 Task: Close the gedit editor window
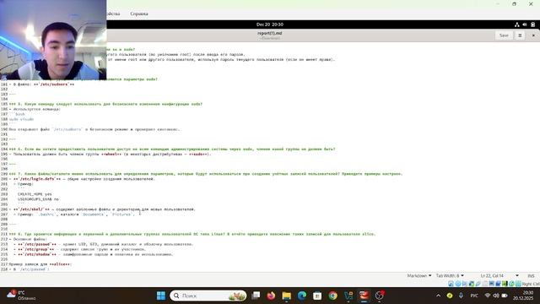click(533, 35)
